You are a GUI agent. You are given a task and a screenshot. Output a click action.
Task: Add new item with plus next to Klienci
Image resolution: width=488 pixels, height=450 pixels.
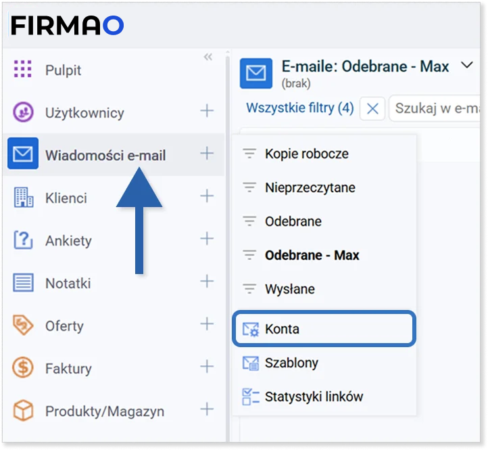(207, 197)
